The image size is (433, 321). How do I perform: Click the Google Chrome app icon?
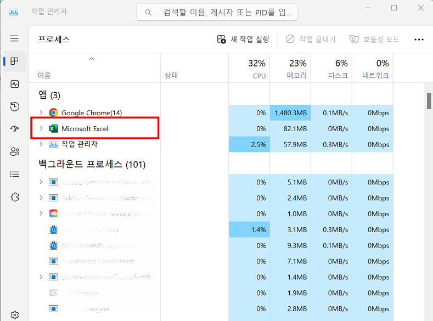(53, 112)
